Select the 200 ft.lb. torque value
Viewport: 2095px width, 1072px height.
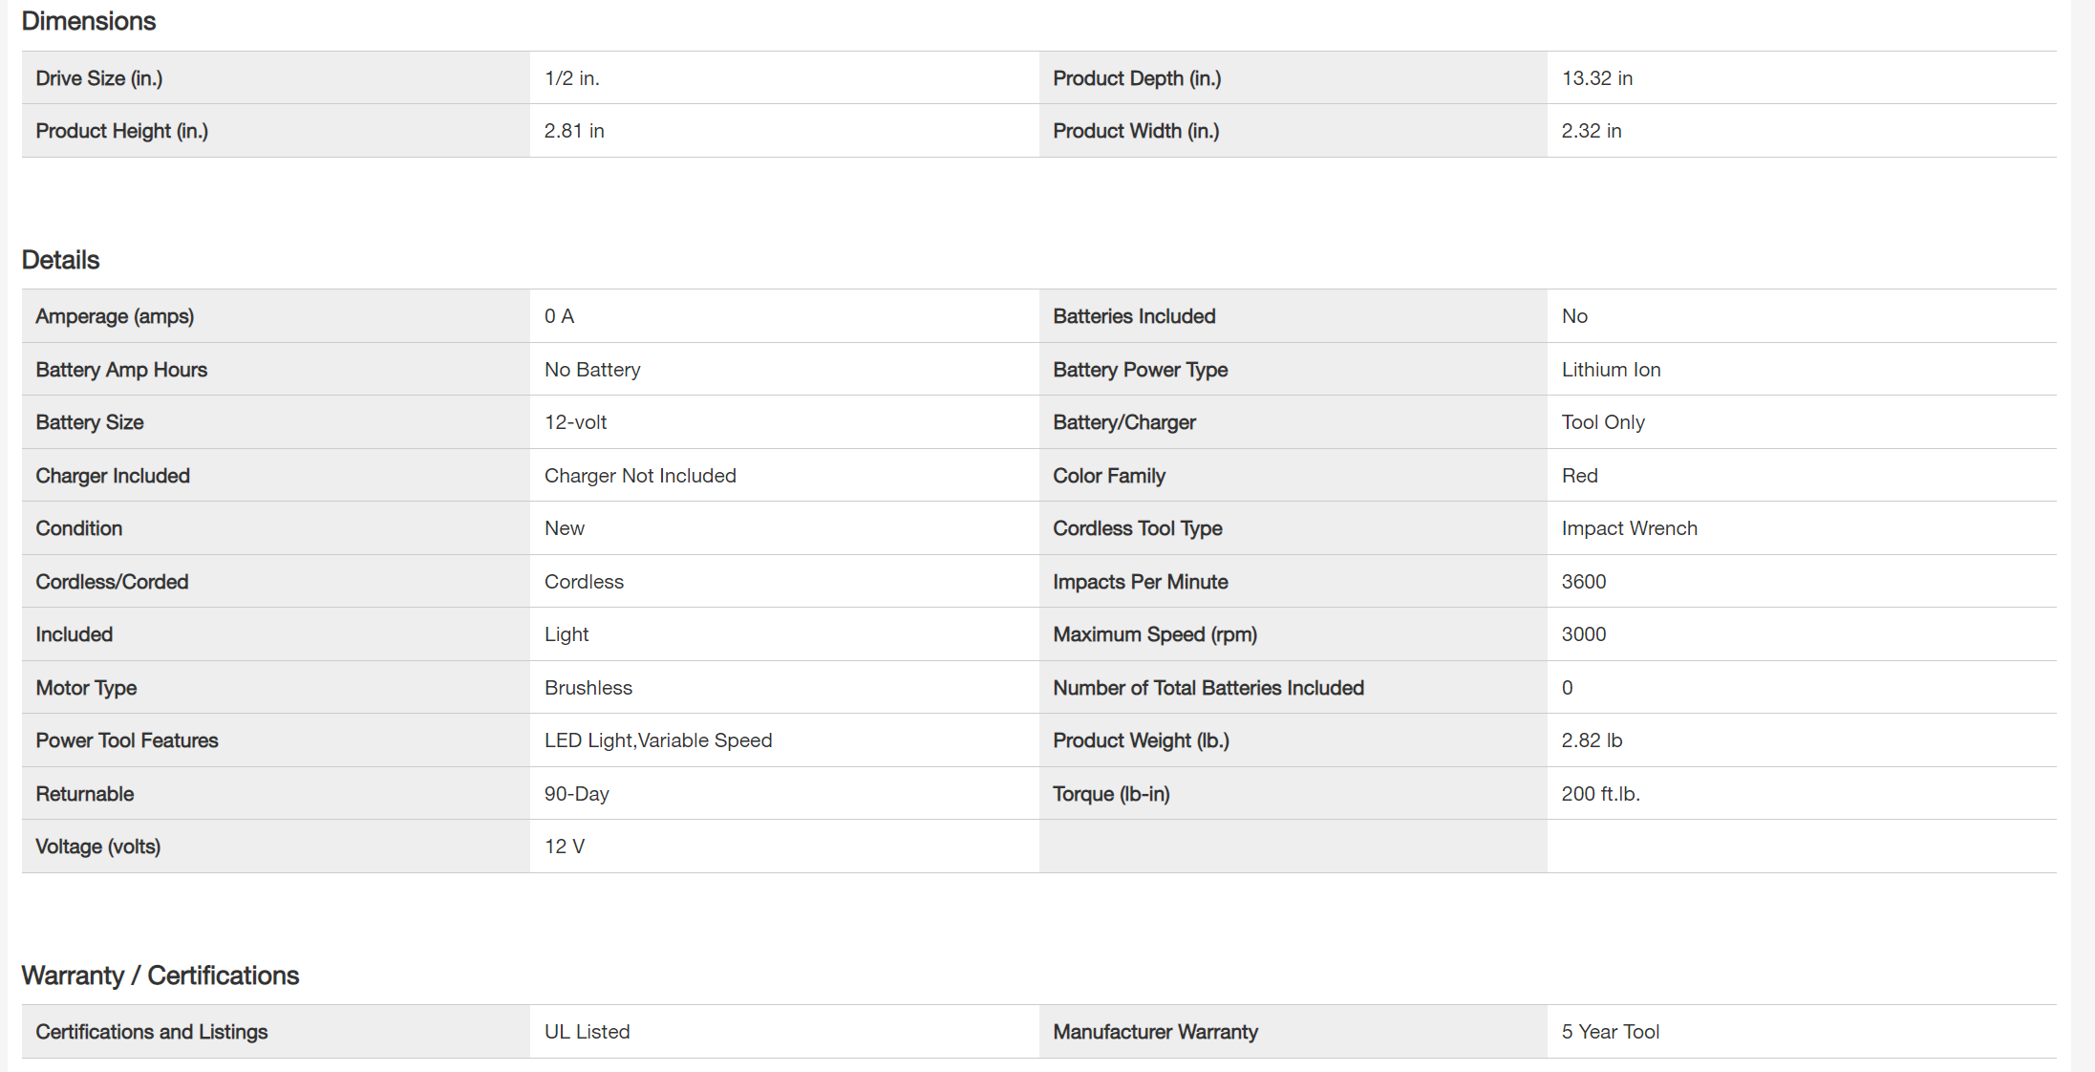1601,794
